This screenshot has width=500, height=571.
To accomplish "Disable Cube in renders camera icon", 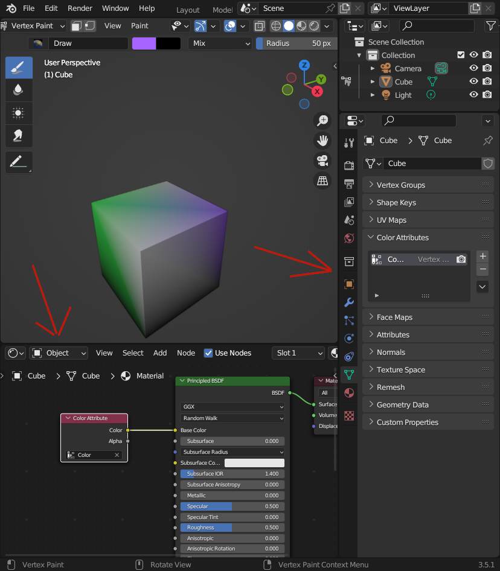I will [x=487, y=81].
